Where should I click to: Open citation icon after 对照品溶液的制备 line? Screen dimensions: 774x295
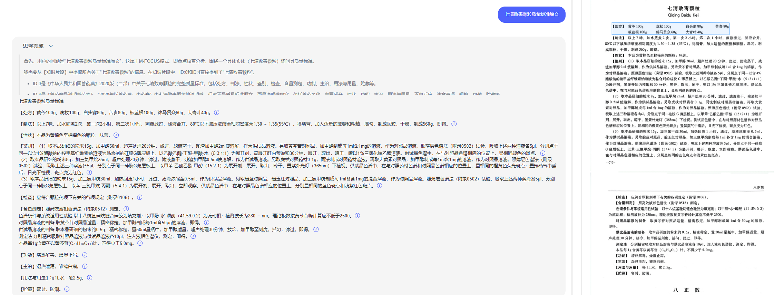(207, 223)
